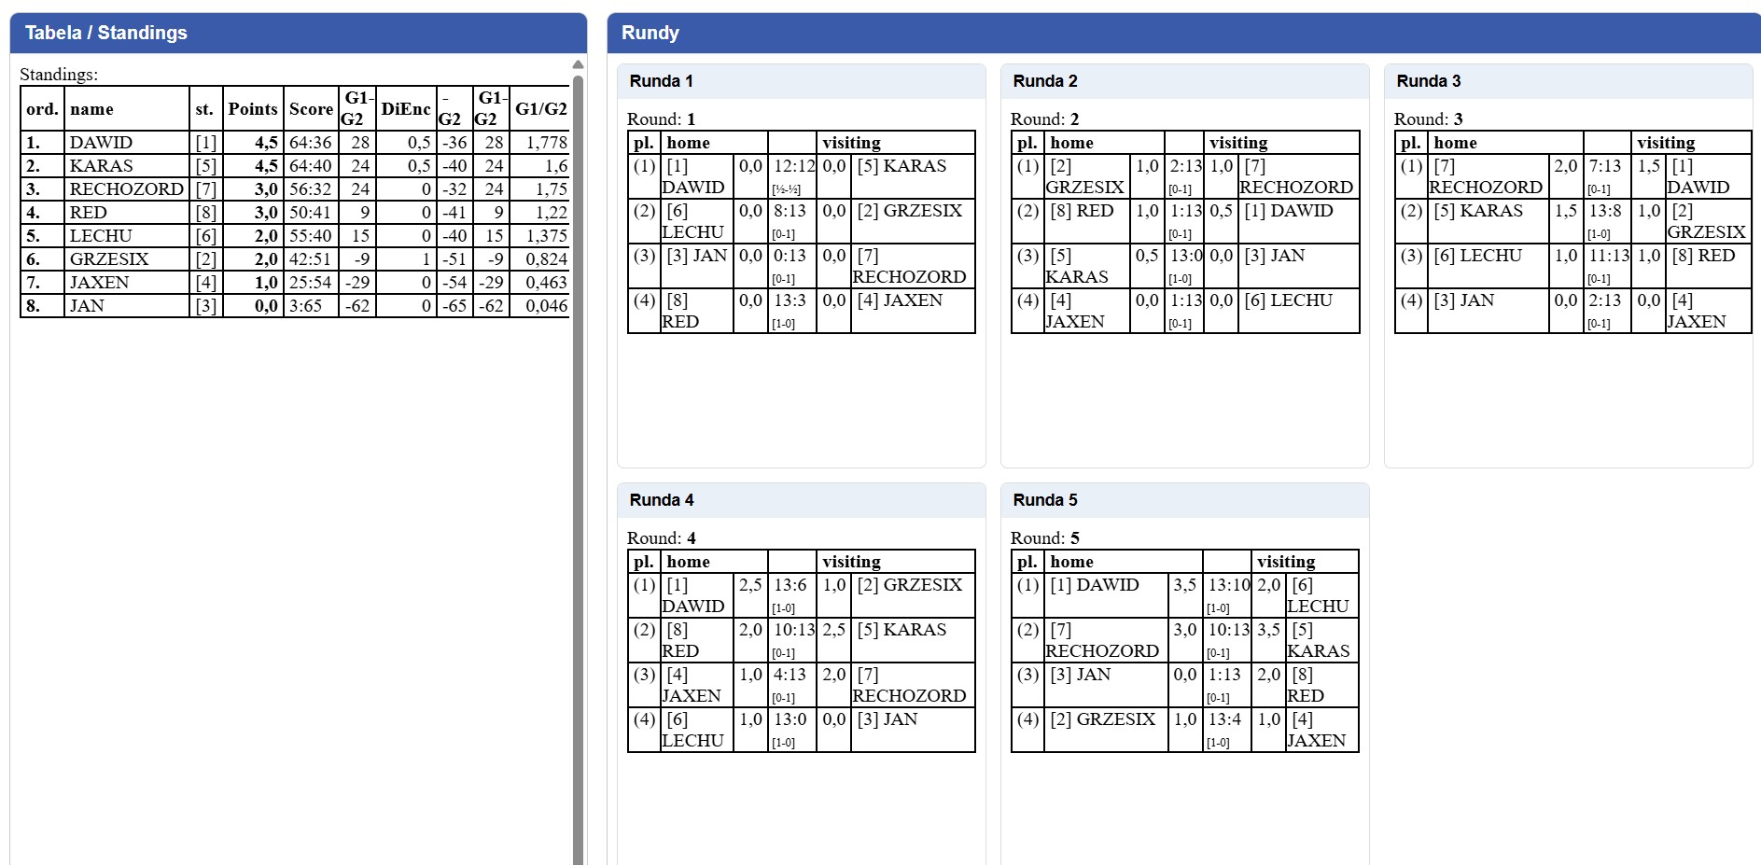Viewport: 1761px width, 865px height.
Task: Open the Runda 1 panel header
Action: (801, 81)
